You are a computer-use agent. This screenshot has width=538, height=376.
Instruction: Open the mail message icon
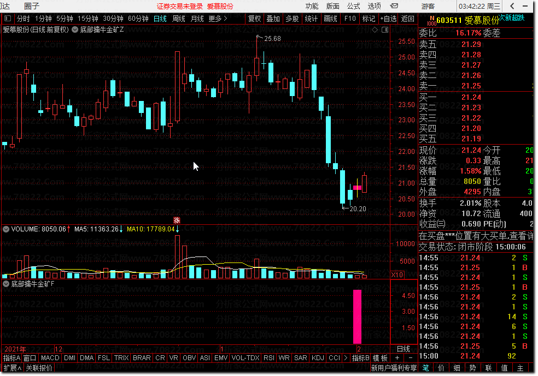point(394,6)
